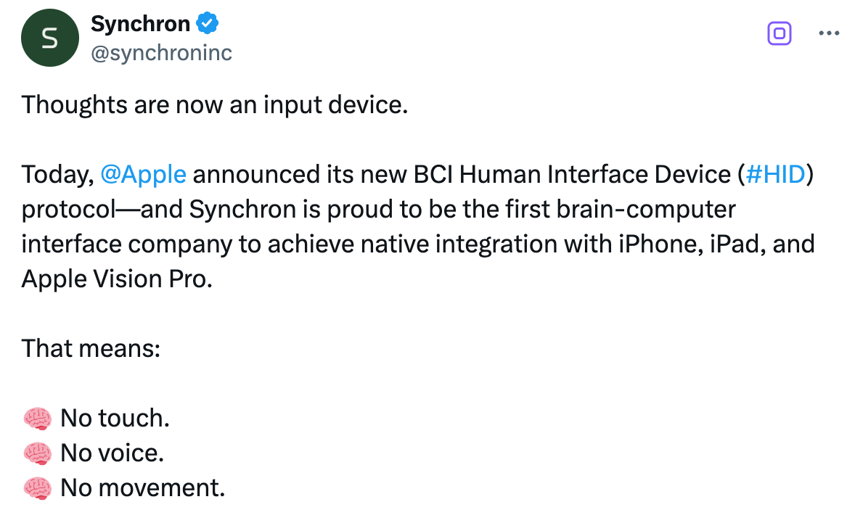Follow the @Apple mention link
Viewport: 855px width, 531px height.
[143, 175]
